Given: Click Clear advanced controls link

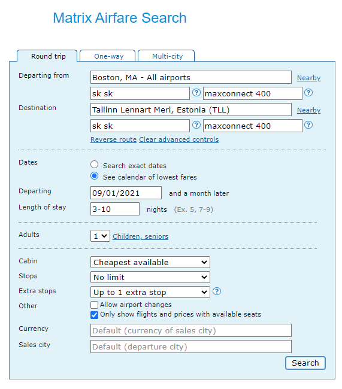Looking at the screenshot, I should point(179,139).
